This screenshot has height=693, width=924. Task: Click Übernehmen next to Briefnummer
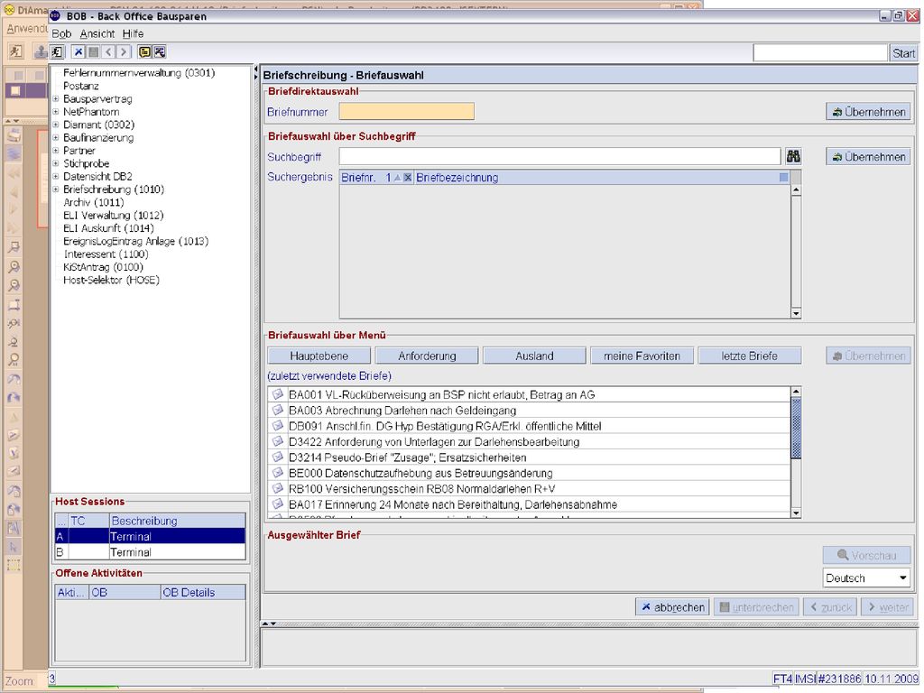(x=868, y=111)
